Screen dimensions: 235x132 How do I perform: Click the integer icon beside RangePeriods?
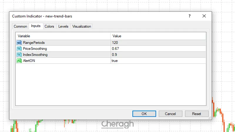click(19, 43)
